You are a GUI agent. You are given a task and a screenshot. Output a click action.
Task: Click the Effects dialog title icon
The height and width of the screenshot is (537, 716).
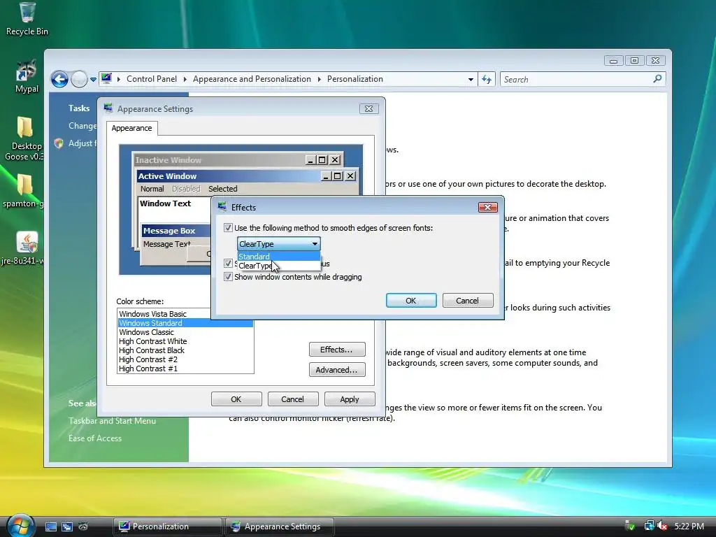(222, 207)
